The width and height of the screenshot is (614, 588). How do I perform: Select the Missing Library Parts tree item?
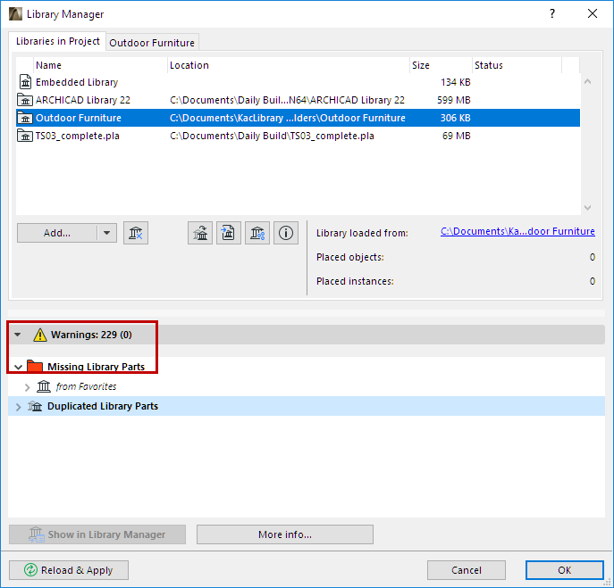click(x=97, y=367)
